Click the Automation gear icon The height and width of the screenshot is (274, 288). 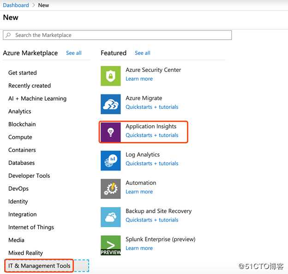[111, 189]
